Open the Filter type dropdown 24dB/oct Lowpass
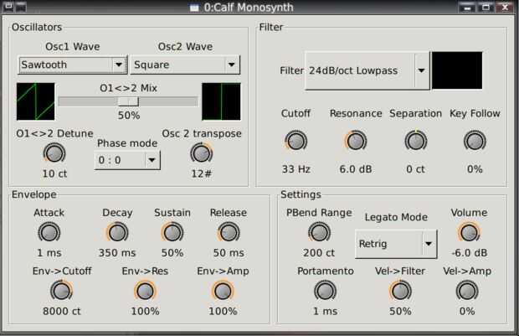 [x=367, y=70]
